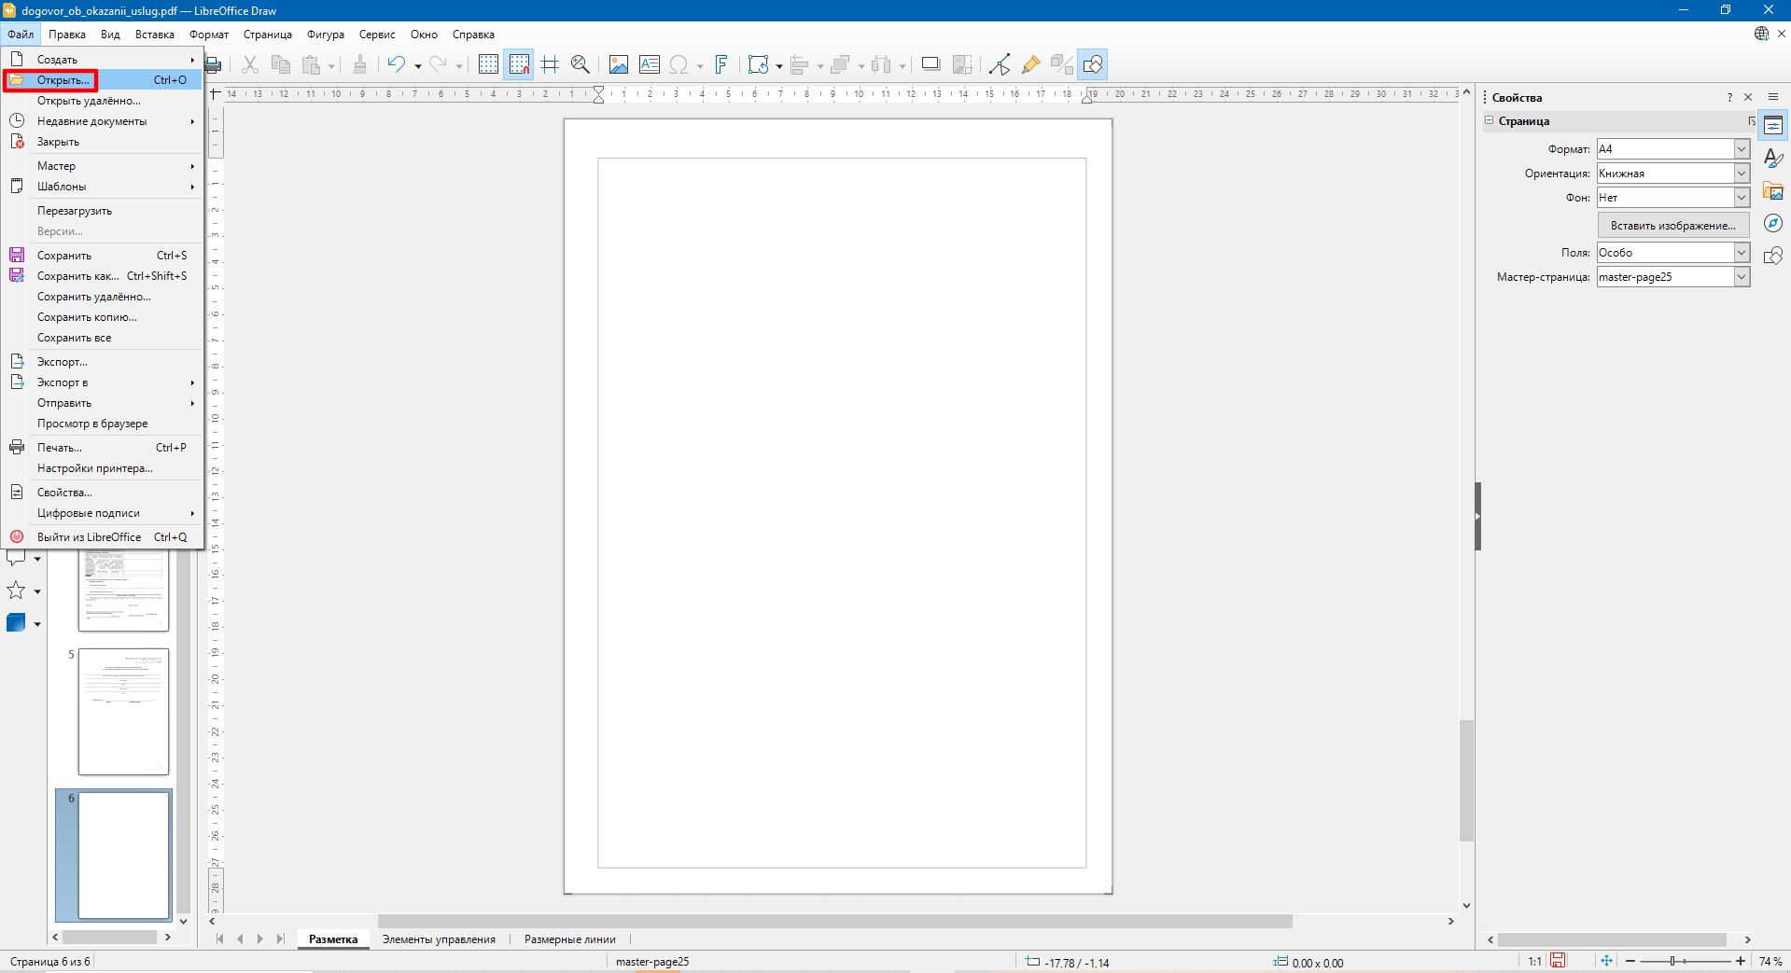Toggle Point Edit Mode icon
This screenshot has height=973, width=1791.
(x=1000, y=64)
